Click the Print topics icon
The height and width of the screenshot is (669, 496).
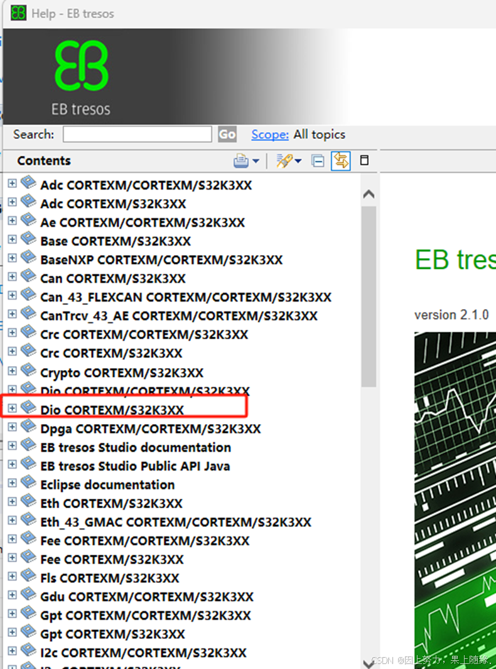pos(241,161)
